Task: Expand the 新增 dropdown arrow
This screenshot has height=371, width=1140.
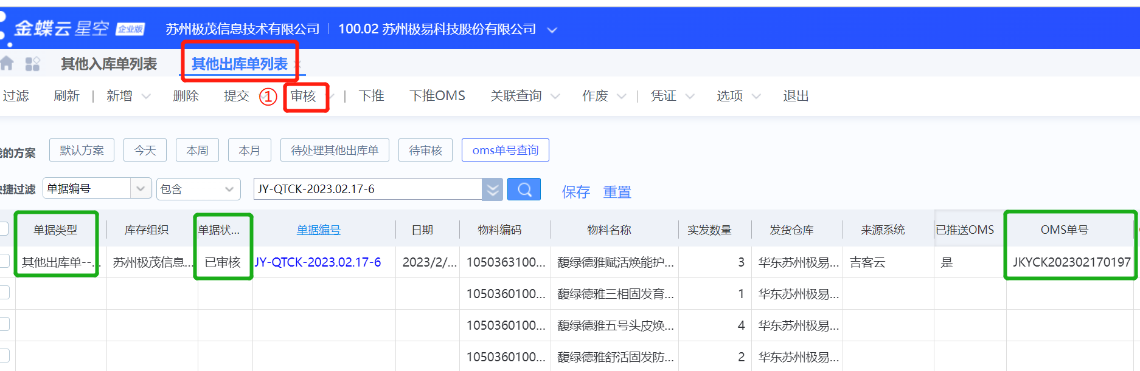Action: (x=146, y=96)
